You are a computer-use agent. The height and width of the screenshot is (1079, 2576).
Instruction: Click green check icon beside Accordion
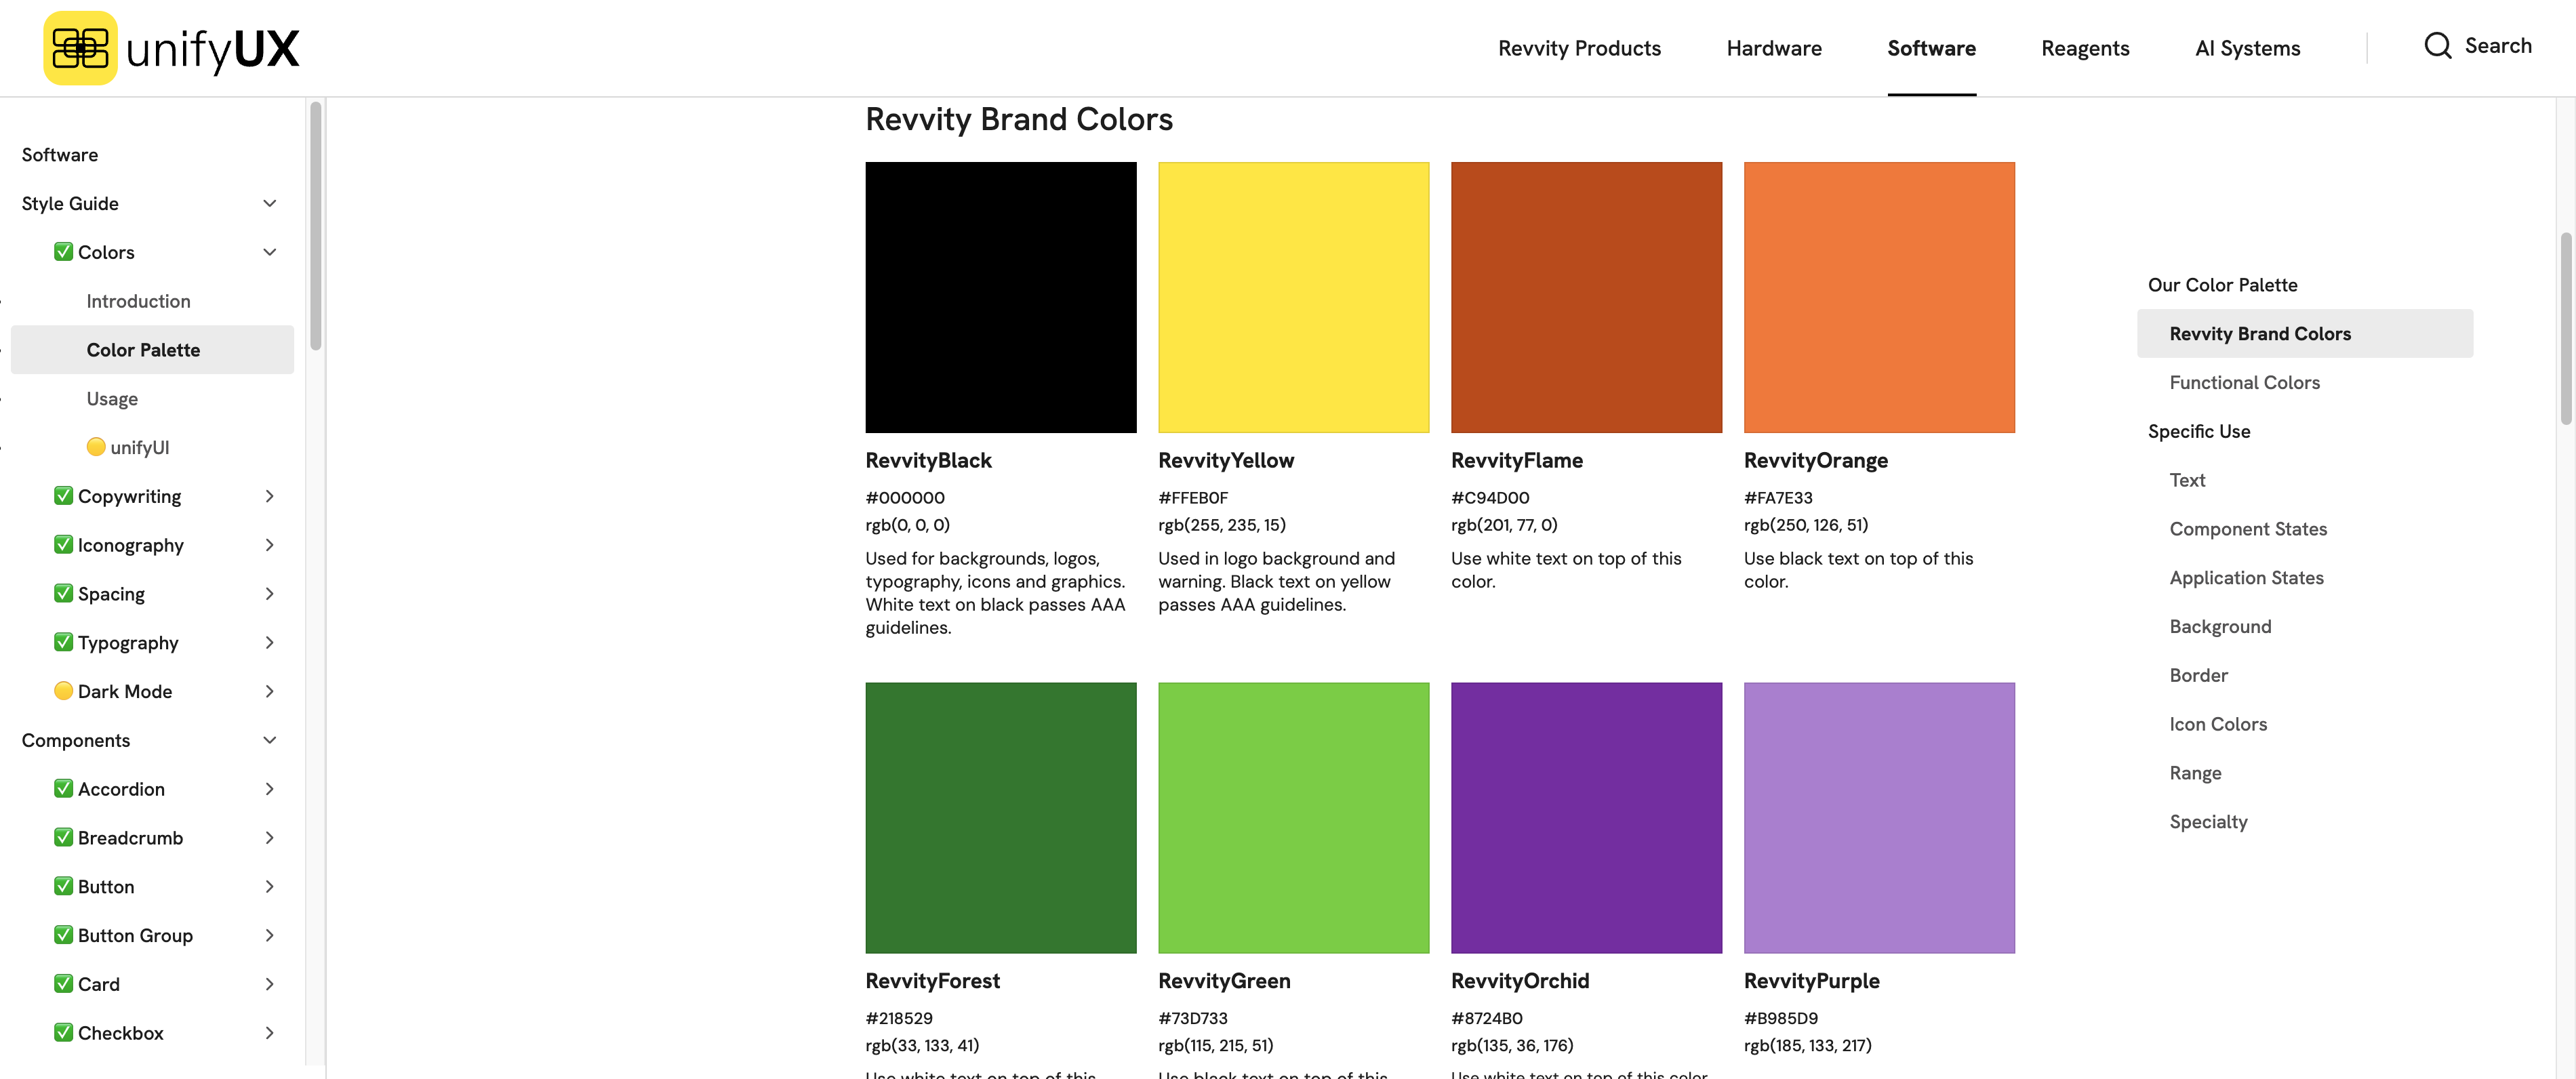(63, 789)
